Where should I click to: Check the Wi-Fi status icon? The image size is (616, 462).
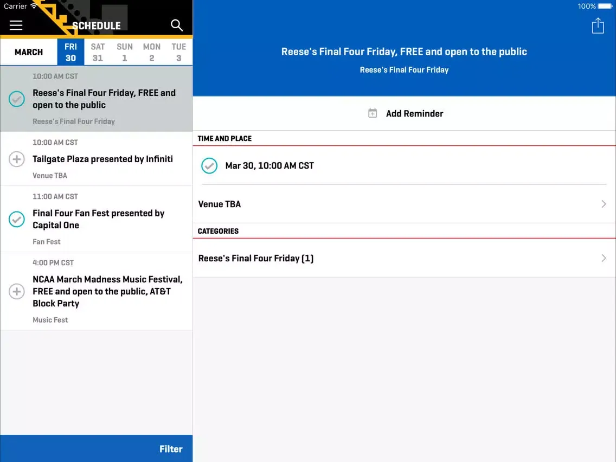(34, 6)
